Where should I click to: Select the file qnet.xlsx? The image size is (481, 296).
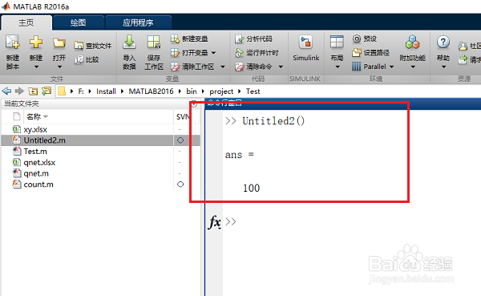39,162
